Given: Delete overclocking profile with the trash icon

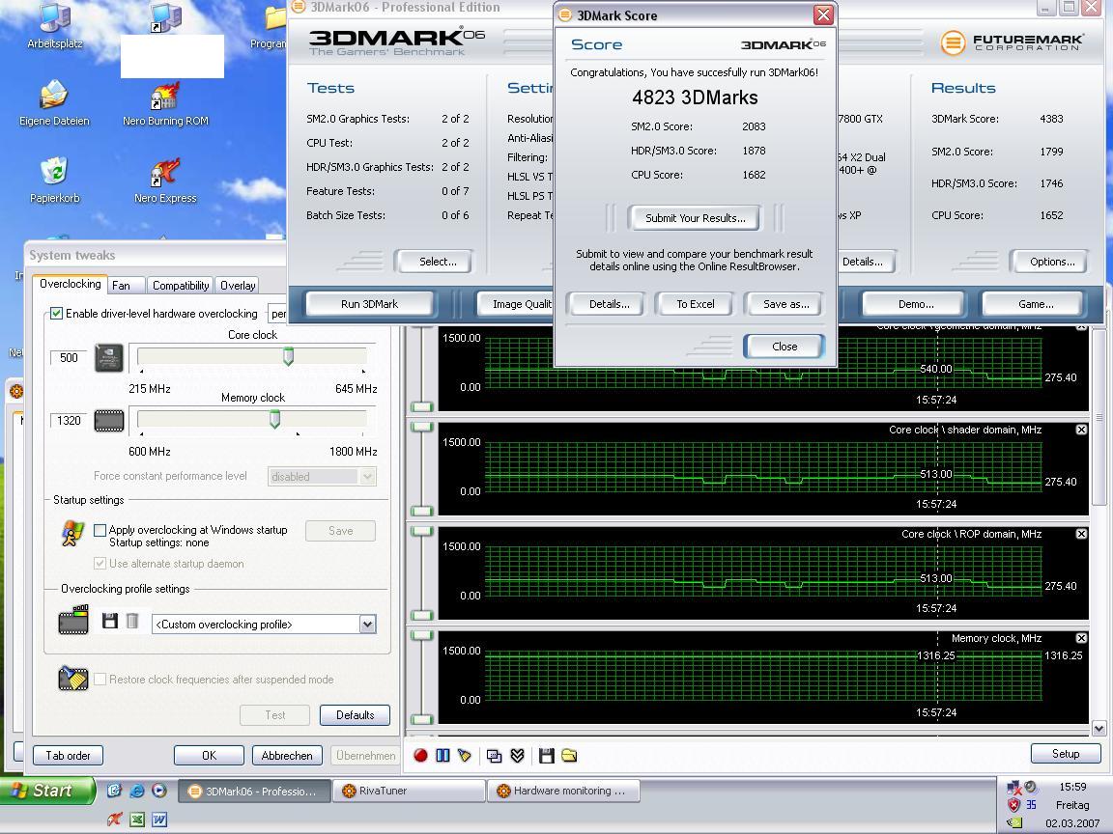Looking at the screenshot, I should (132, 622).
